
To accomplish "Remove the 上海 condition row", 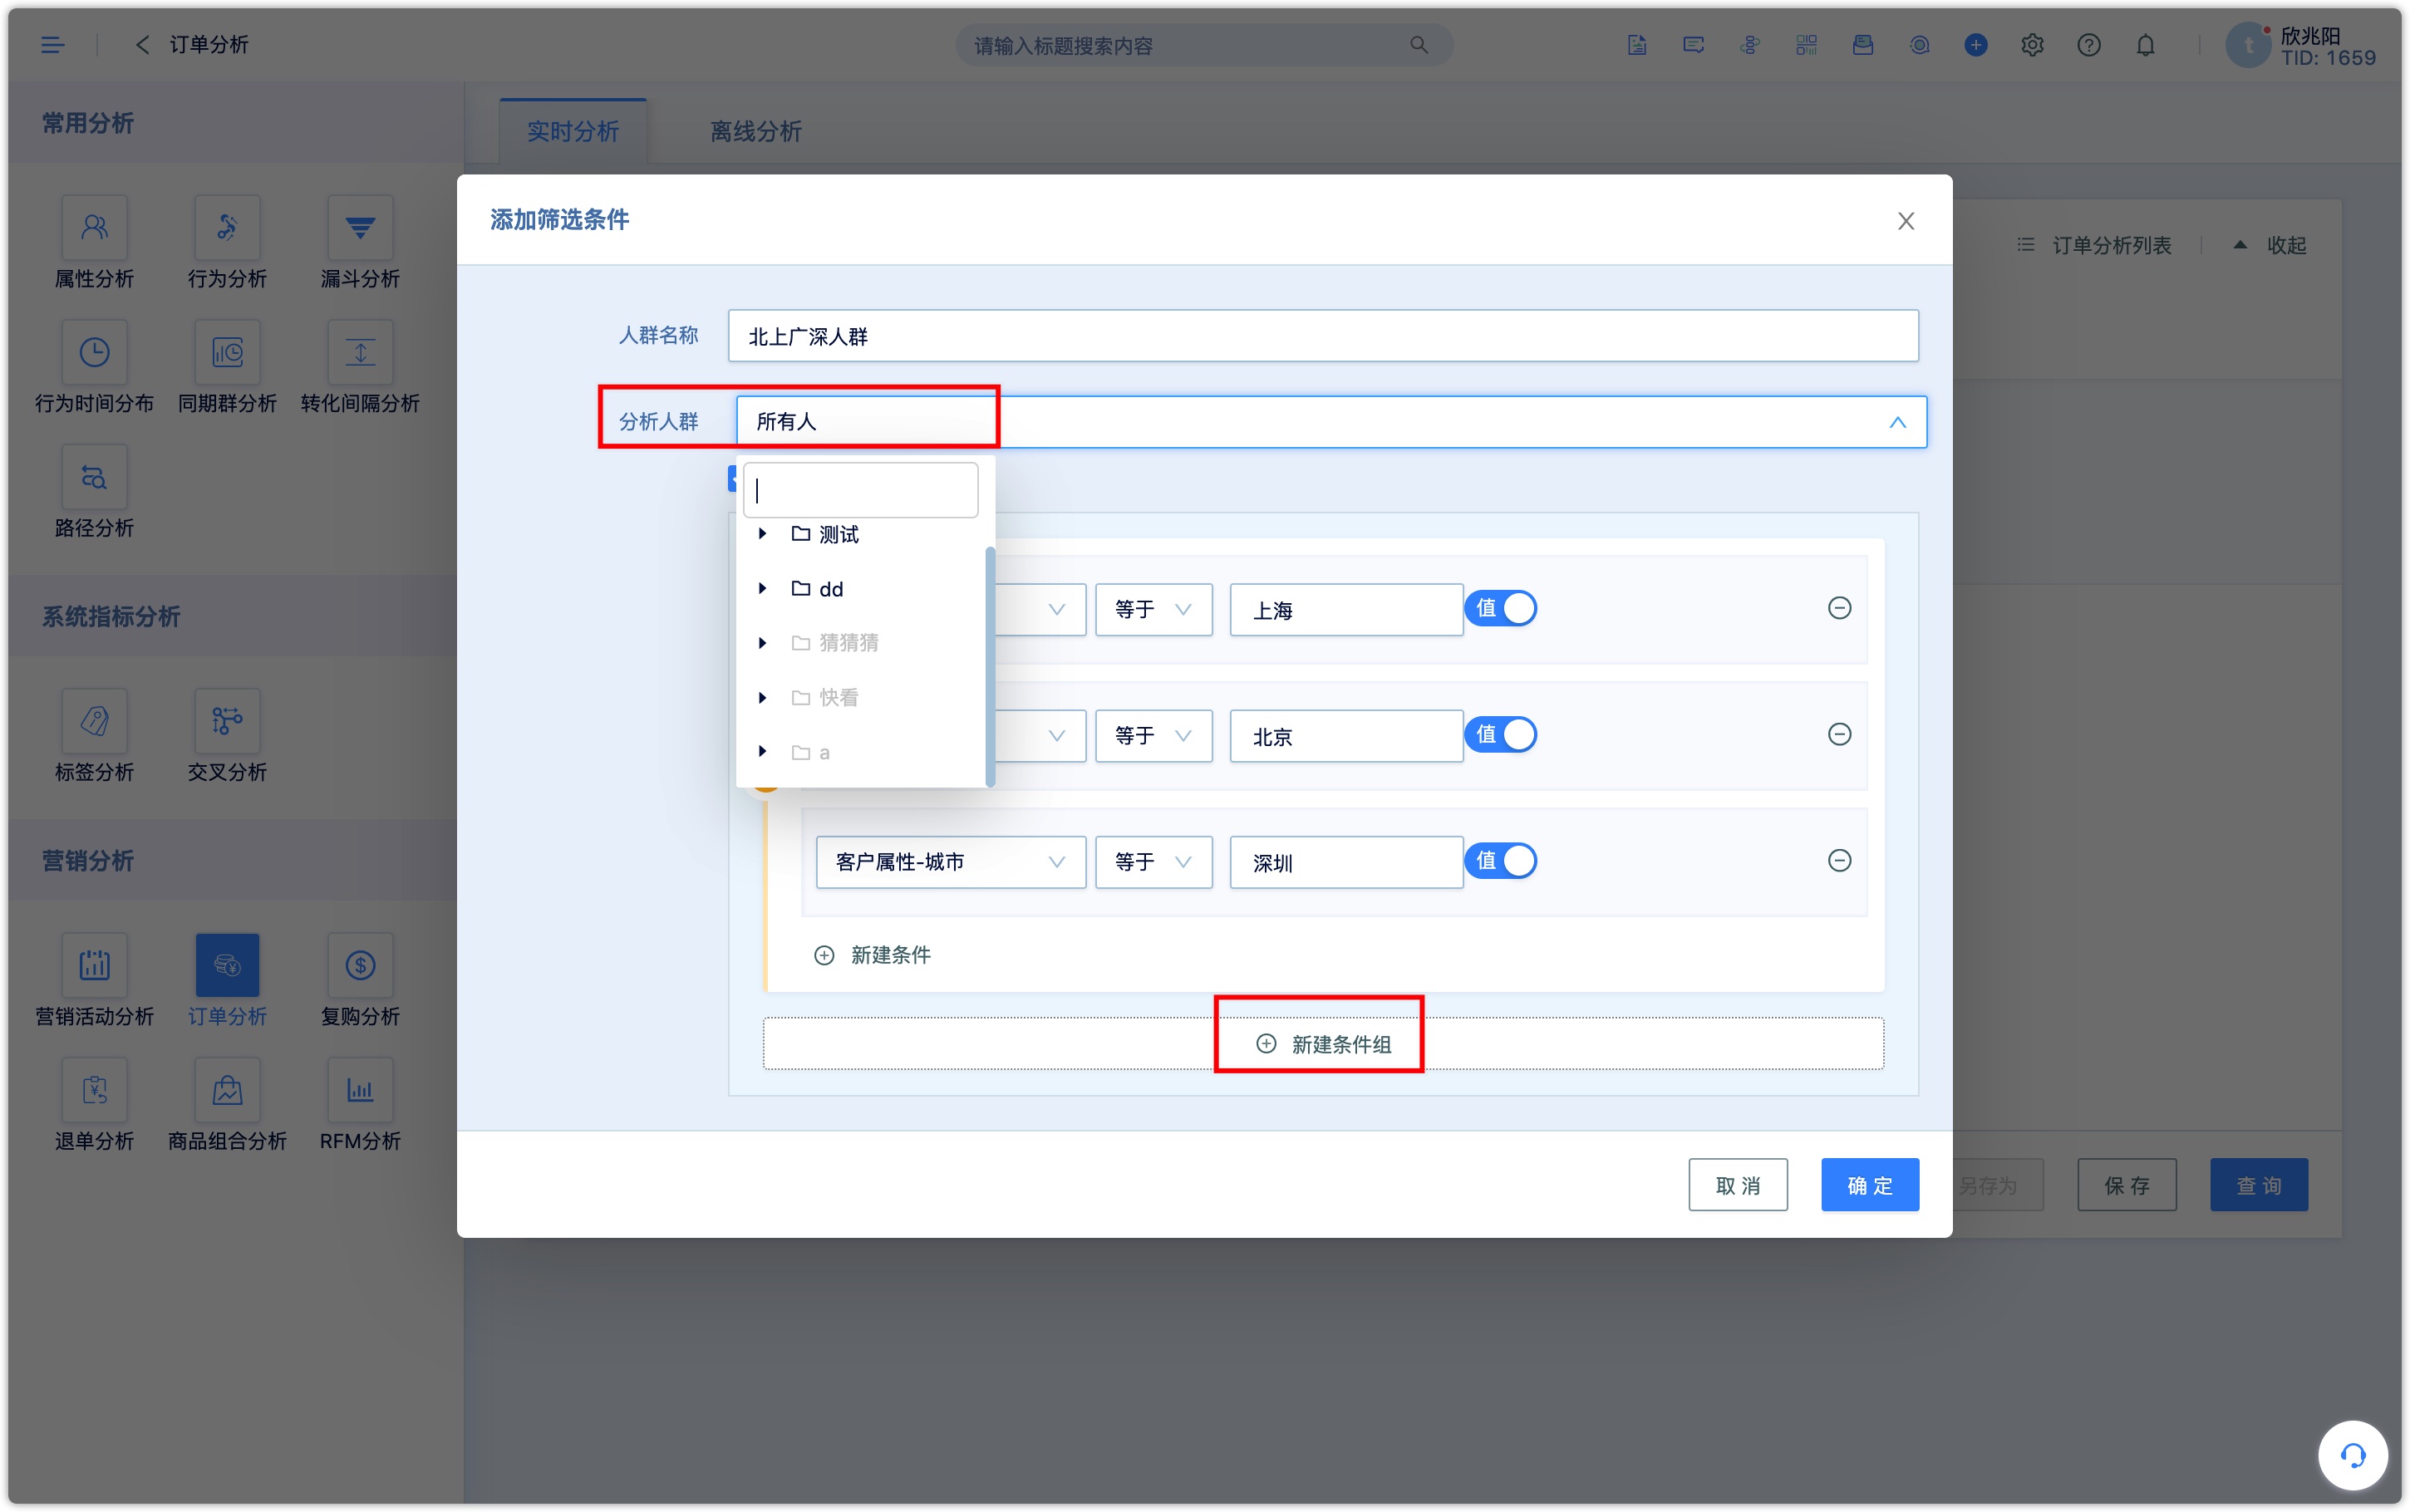I will tap(1838, 608).
